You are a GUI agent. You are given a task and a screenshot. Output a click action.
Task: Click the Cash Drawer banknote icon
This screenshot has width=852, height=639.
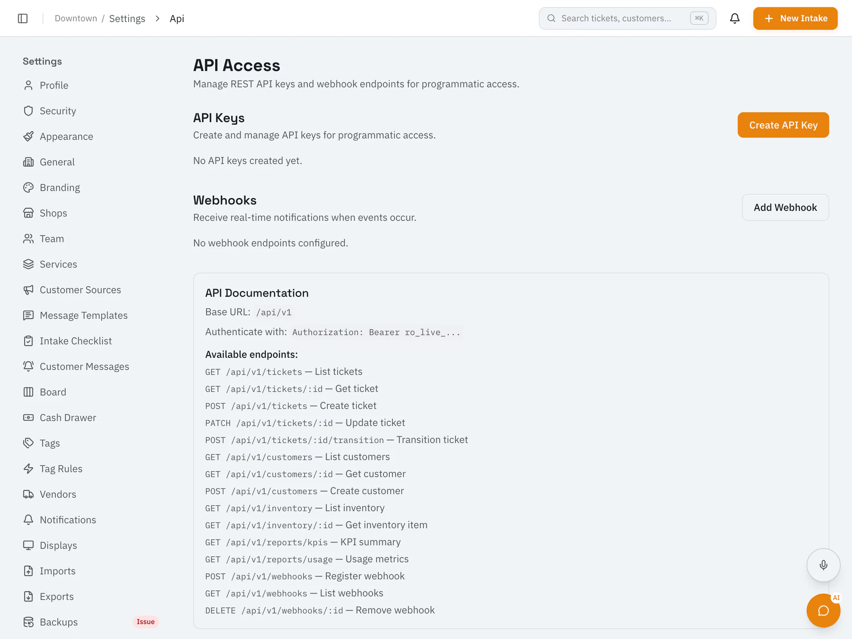click(29, 417)
